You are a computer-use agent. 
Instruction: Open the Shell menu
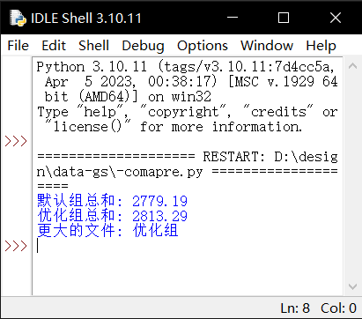pyautogui.click(x=93, y=46)
